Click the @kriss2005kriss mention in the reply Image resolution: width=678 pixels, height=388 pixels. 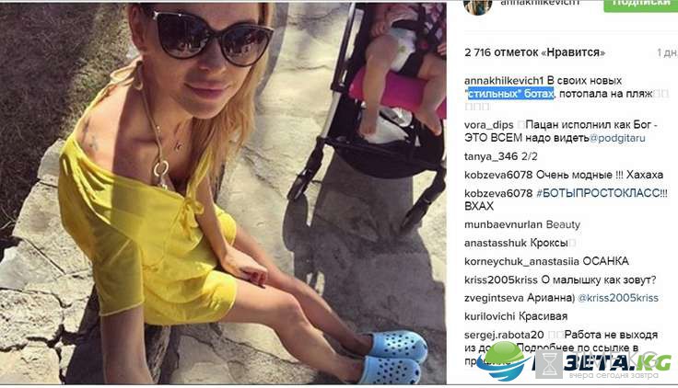coord(618,298)
